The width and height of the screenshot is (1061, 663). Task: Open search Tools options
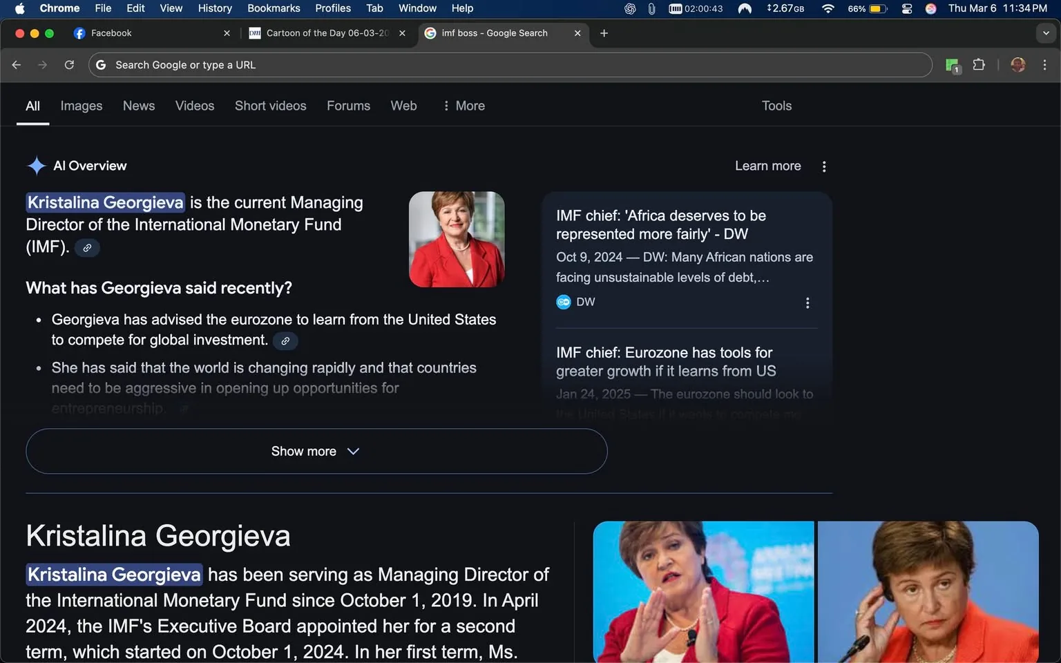(x=776, y=106)
